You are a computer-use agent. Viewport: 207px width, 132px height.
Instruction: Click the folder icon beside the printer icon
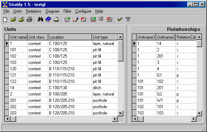coord(21,19)
